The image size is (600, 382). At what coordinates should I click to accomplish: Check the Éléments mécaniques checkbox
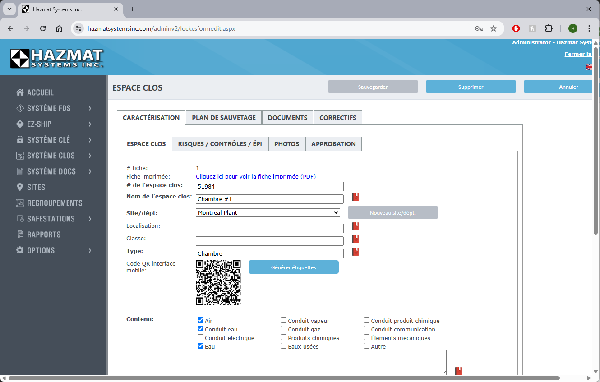pyautogui.click(x=367, y=338)
